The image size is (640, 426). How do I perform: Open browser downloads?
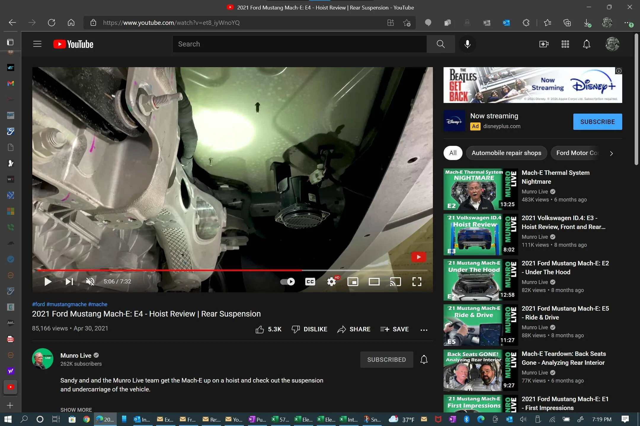587,23
